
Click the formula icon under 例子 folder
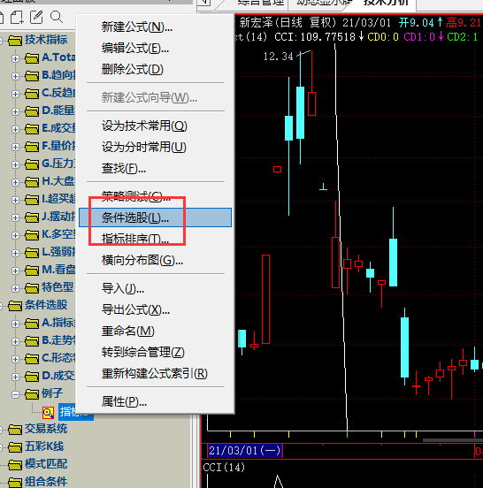(x=49, y=412)
